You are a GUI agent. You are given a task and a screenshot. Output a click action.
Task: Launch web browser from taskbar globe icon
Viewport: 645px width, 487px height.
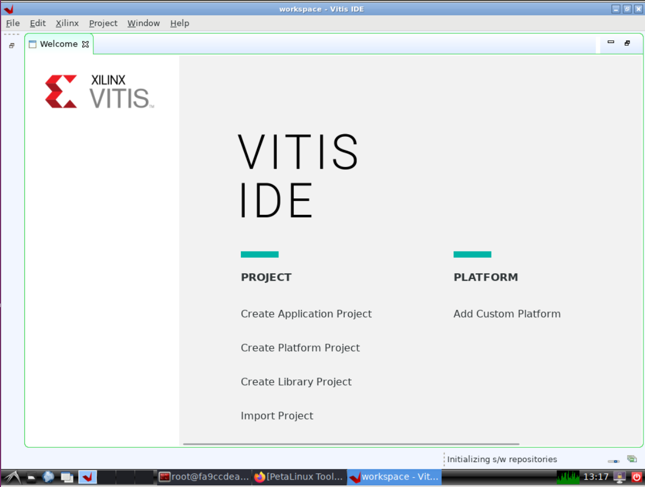pyautogui.click(x=49, y=477)
